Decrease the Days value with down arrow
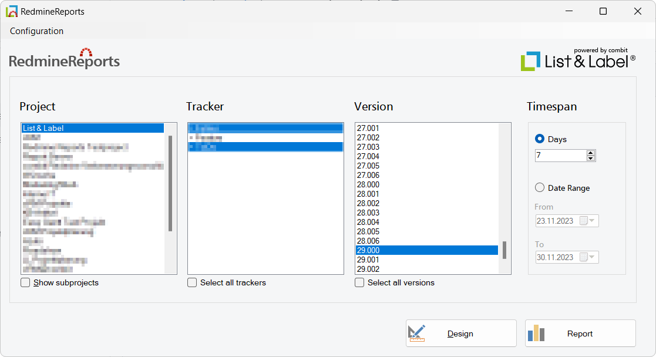This screenshot has width=656, height=357. pyautogui.click(x=591, y=158)
